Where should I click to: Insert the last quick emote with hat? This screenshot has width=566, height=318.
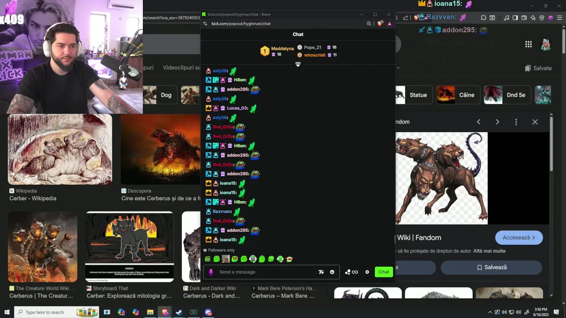tap(289, 259)
